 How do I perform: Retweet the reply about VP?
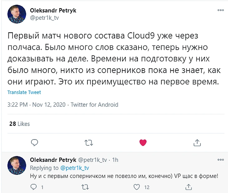(85, 187)
